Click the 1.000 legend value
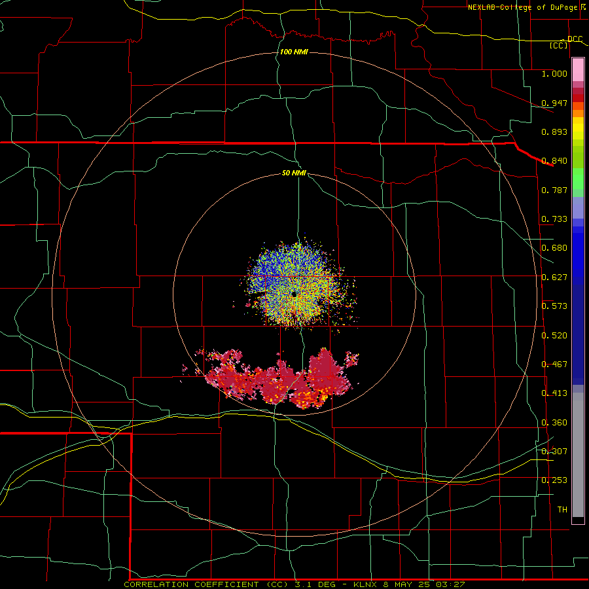 point(554,73)
